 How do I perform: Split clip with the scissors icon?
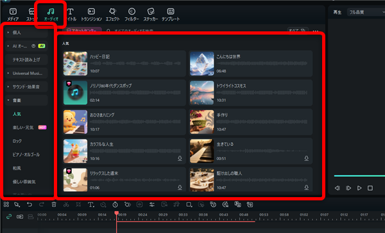click(66, 204)
